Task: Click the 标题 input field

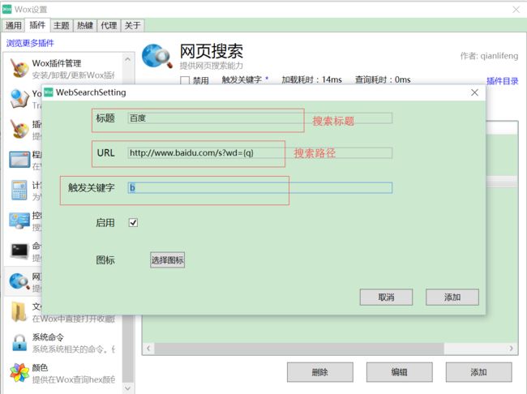Action: (259, 118)
